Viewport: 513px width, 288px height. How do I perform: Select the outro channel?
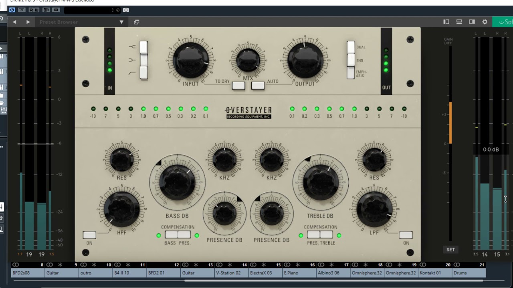tap(96, 273)
